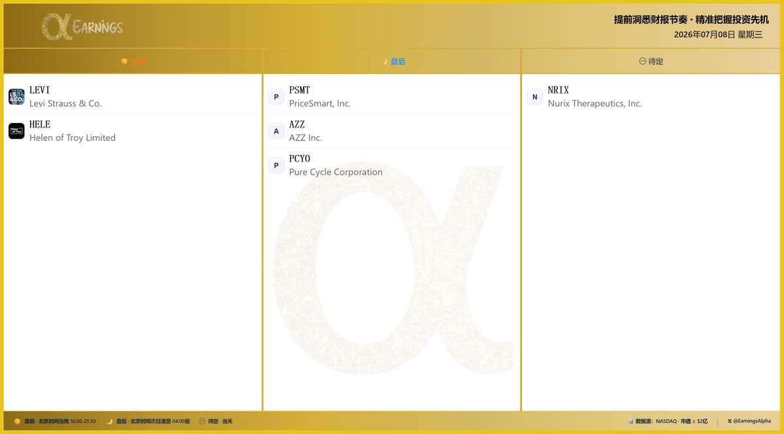The width and height of the screenshot is (784, 434).
Task: Click the Helen of Troy logo icon
Action: coord(16,131)
